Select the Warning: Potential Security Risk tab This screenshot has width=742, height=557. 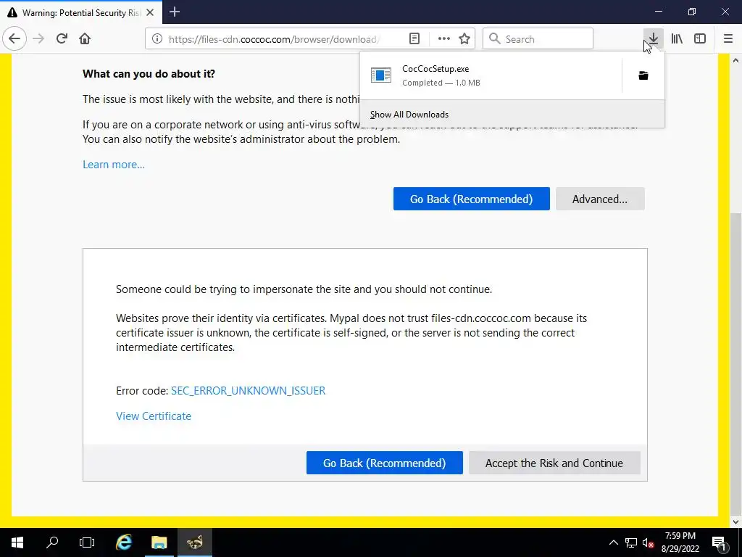pos(81,12)
